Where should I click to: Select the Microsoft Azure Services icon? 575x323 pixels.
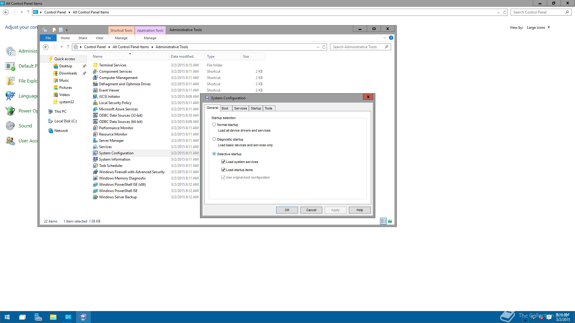(x=95, y=109)
